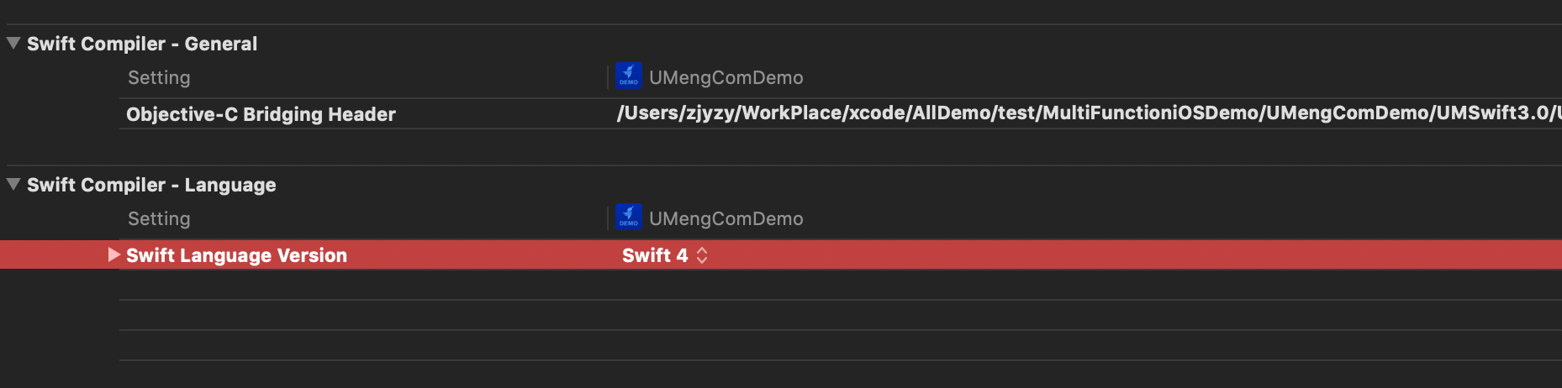
Task: Click the last empty row at the table bottom
Action: click(841, 345)
